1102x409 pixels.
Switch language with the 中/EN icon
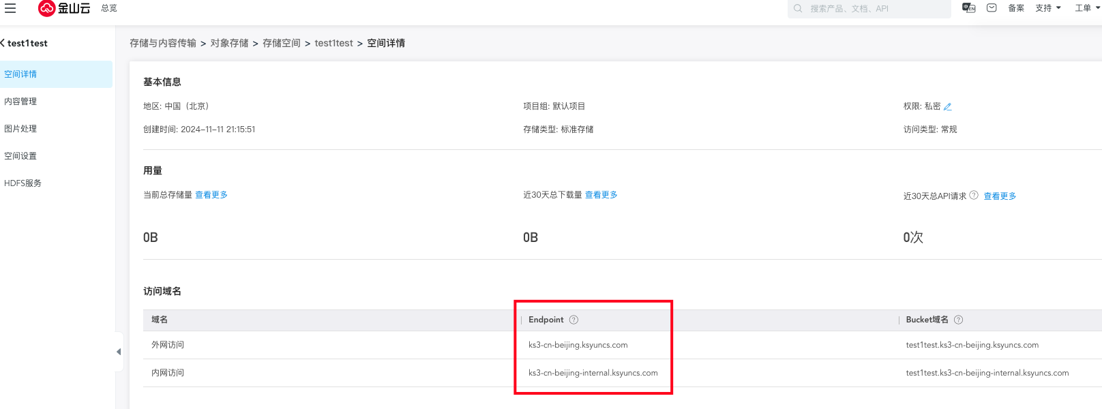tap(968, 8)
